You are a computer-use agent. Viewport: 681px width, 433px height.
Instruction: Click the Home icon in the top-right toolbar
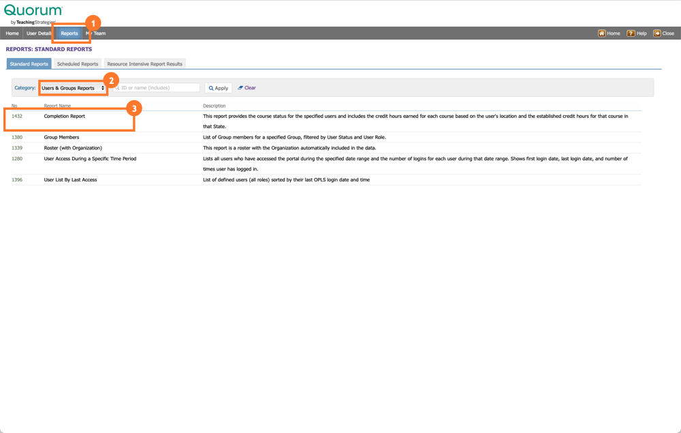click(x=602, y=33)
